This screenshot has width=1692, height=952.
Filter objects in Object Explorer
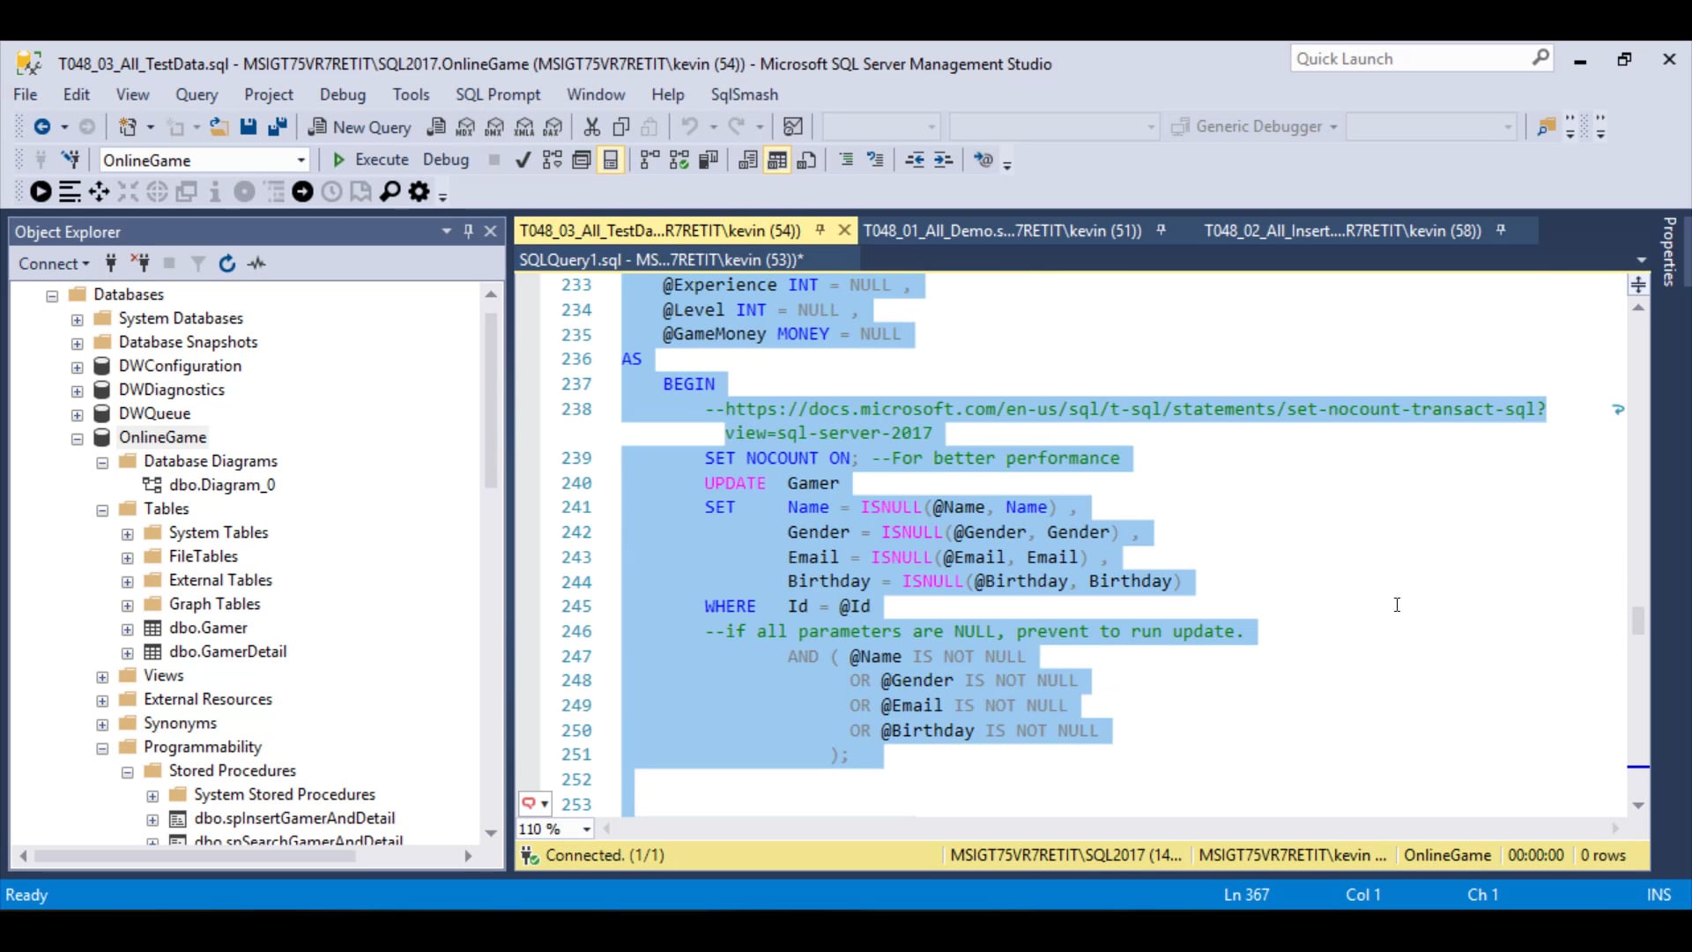pyautogui.click(x=197, y=263)
